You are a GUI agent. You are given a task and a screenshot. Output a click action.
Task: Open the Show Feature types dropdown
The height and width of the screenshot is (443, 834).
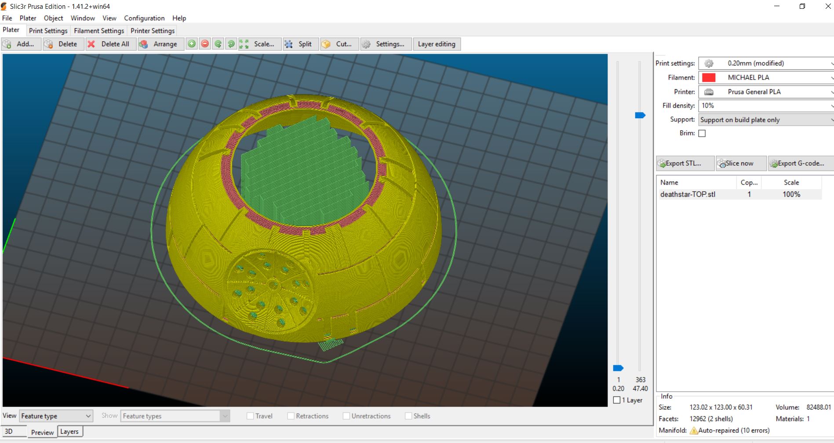click(175, 416)
